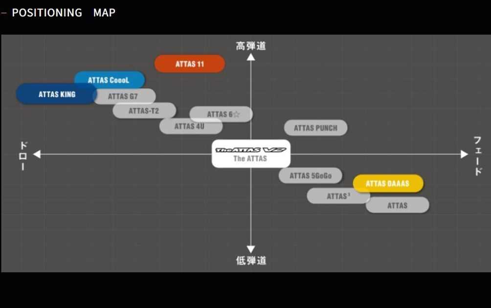Select the light blue ATTAS CoooL label

[x=109, y=80]
